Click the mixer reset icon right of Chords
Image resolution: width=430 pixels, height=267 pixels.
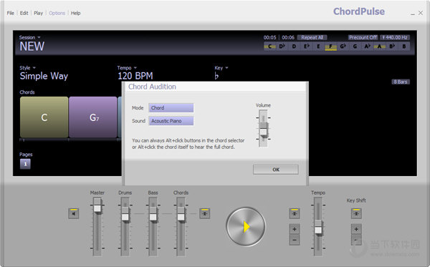[204, 213]
